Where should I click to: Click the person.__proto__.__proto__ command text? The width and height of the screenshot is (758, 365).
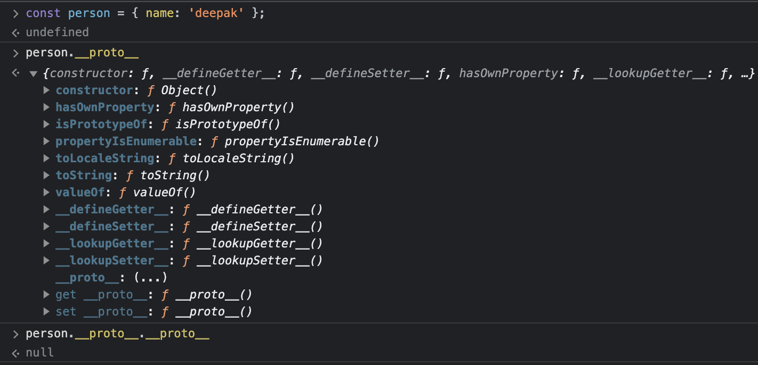click(117, 335)
